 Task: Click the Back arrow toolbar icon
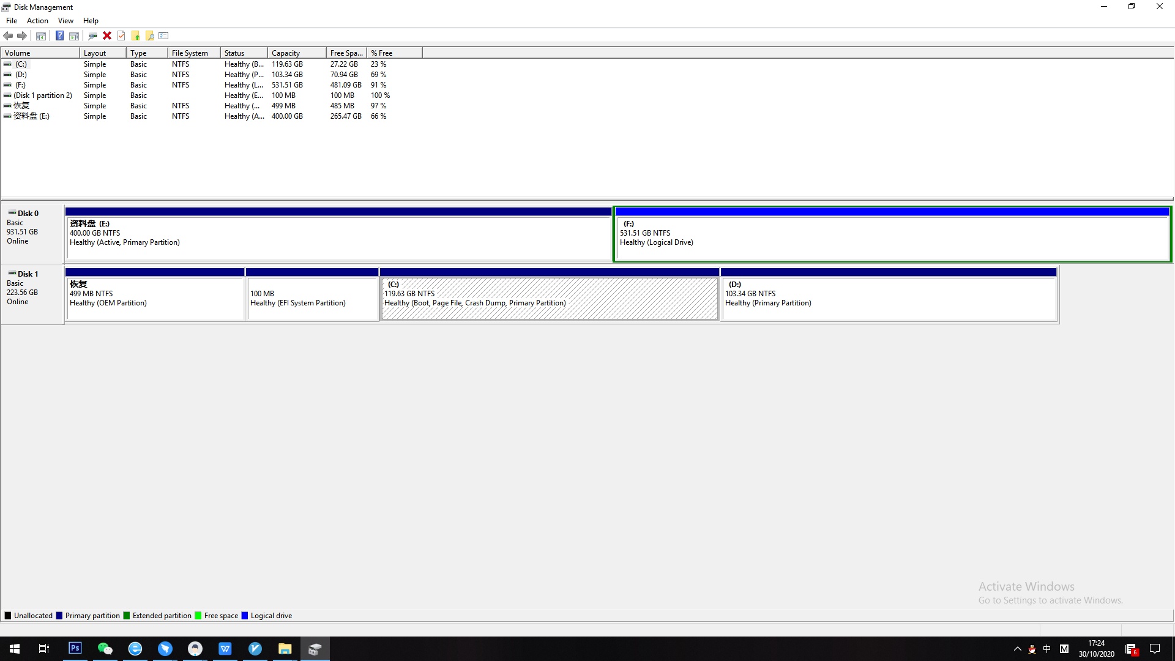[8, 35]
